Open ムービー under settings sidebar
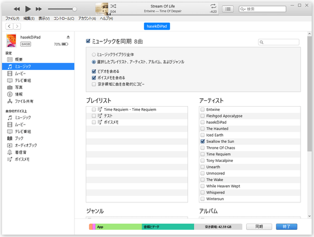314x237 pixels. coord(38,73)
